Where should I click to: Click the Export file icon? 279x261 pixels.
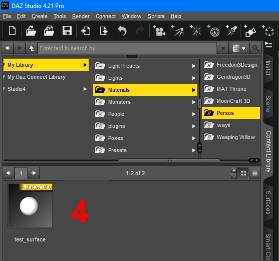pyautogui.click(x=104, y=31)
